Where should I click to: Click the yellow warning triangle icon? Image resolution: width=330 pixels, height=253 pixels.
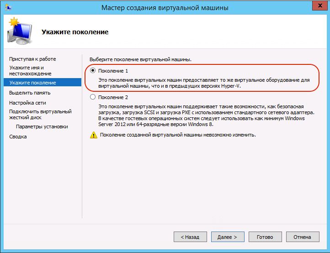point(94,135)
